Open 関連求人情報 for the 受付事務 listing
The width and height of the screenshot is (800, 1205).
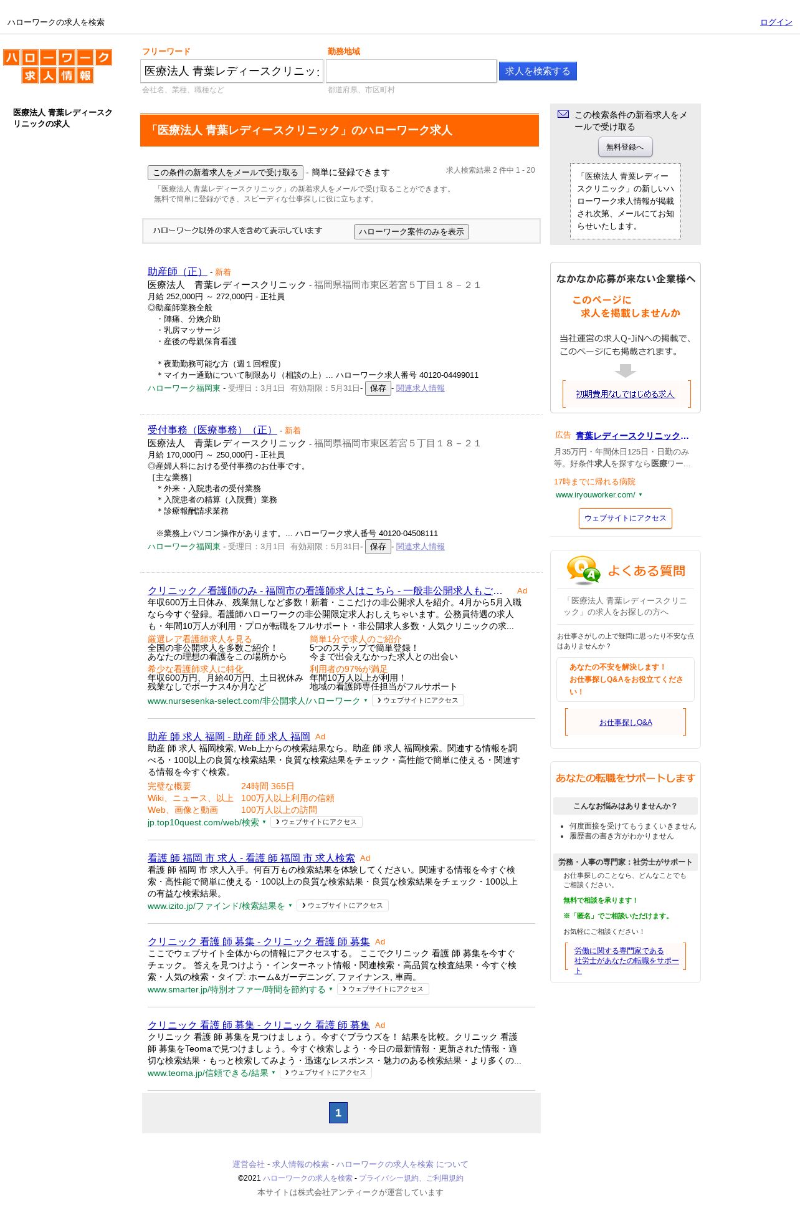[421, 547]
